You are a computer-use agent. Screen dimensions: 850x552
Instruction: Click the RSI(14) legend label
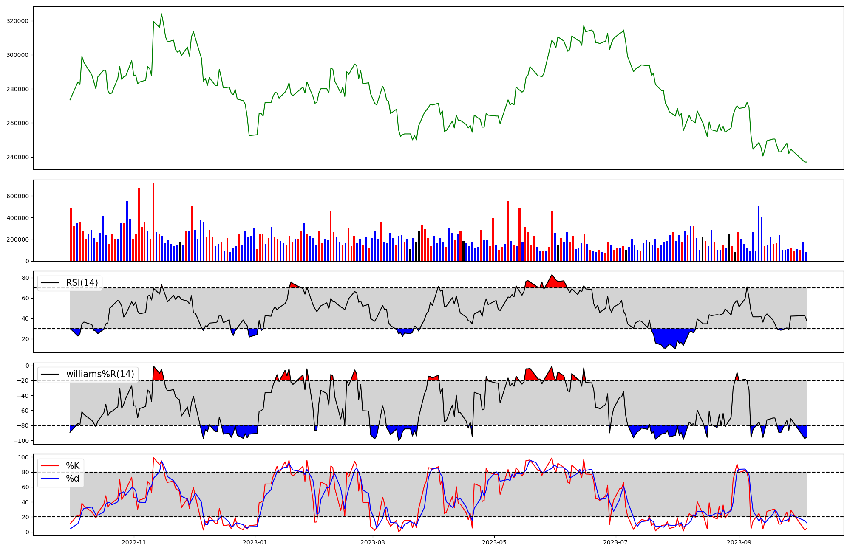tap(82, 283)
